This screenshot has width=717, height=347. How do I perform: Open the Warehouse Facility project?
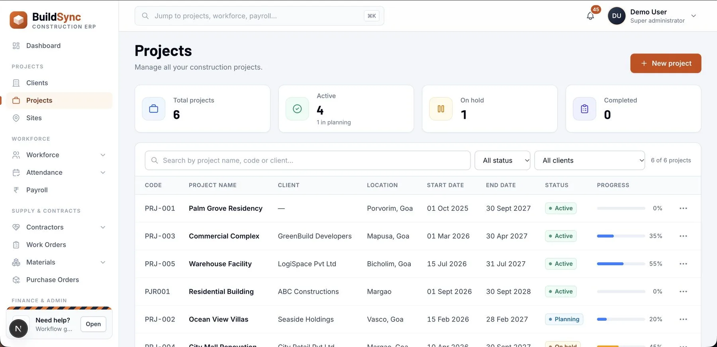tap(220, 264)
